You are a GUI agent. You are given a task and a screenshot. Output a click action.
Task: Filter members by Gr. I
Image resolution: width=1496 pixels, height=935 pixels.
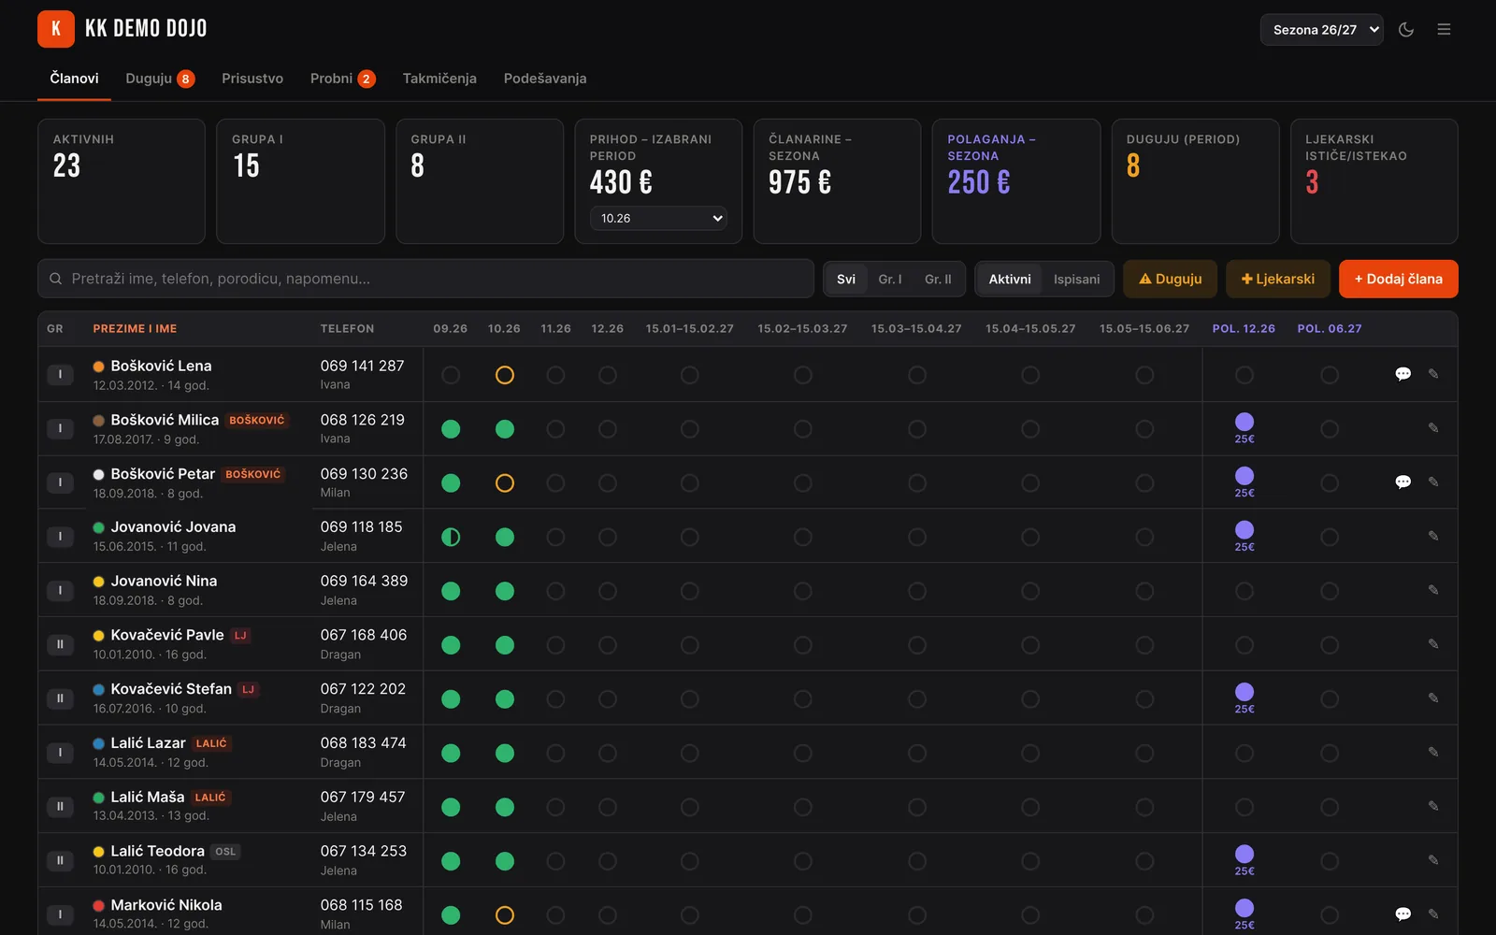[890, 279]
